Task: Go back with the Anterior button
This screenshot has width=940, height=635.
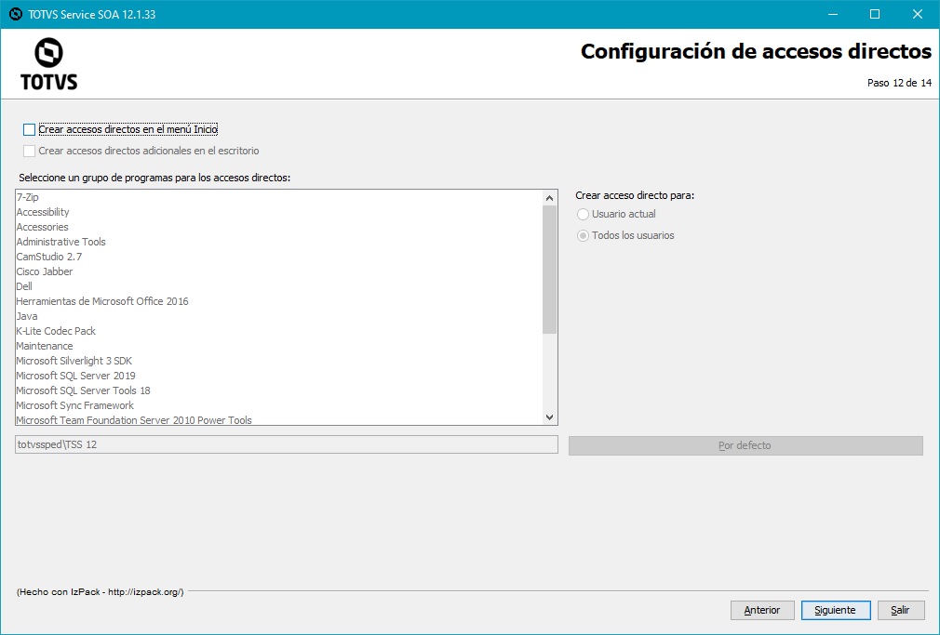Action: click(x=762, y=611)
